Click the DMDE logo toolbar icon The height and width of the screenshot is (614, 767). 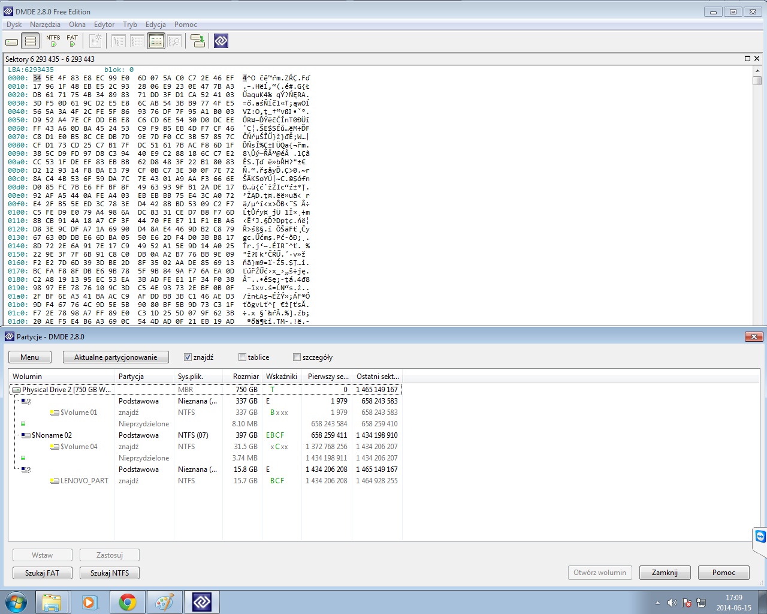point(221,41)
